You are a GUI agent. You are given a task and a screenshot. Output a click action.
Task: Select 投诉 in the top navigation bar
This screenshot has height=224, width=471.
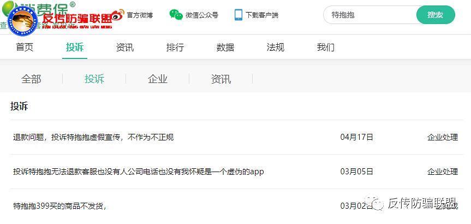click(x=75, y=48)
